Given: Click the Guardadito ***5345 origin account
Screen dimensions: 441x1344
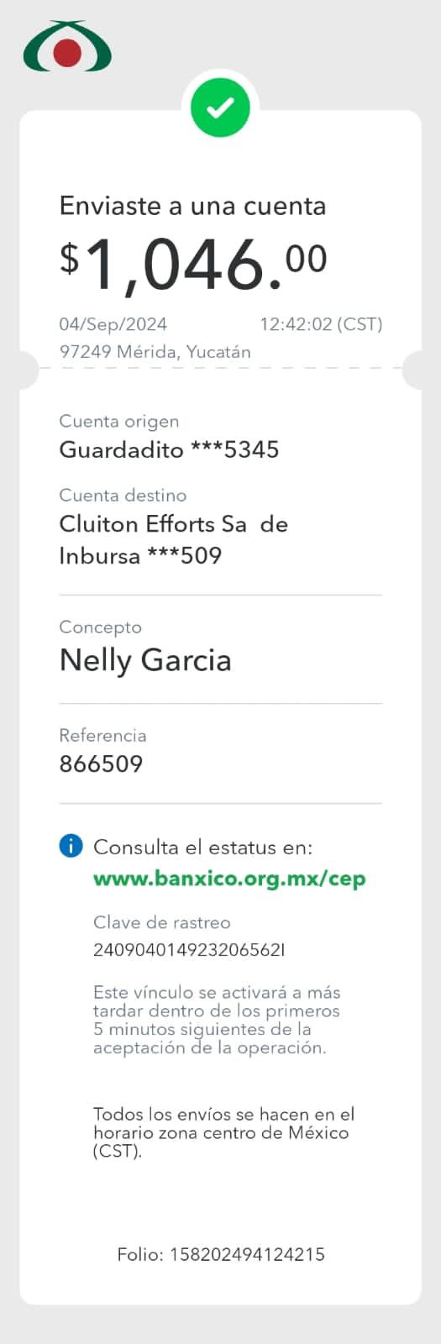Looking at the screenshot, I should (169, 449).
